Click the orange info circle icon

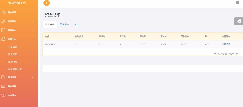click(47, 3)
